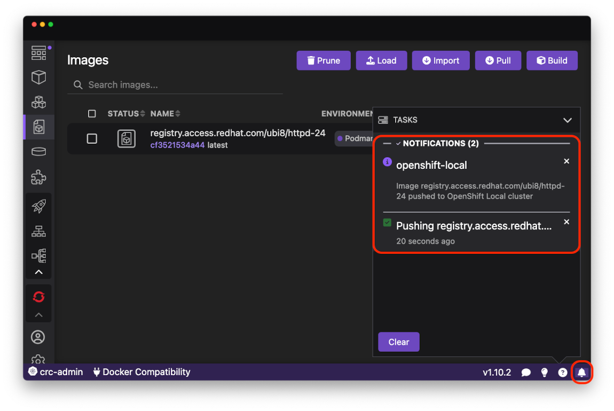Screen dimensions: 614x411
Task: Focus the Search images field
Action: [175, 84]
